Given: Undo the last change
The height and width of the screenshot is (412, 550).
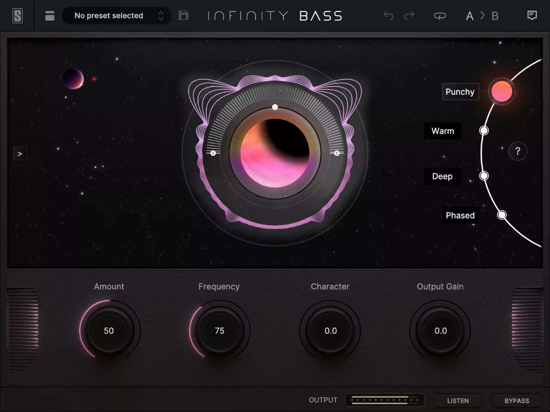Looking at the screenshot, I should point(389,15).
